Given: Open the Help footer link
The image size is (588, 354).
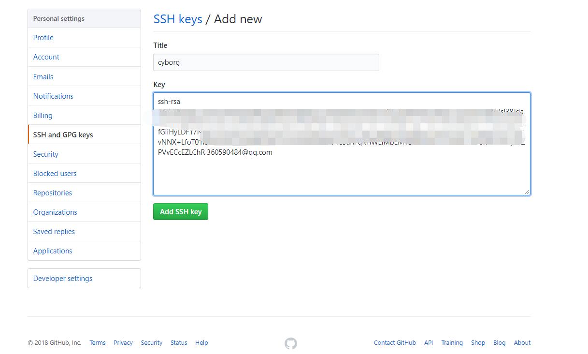Looking at the screenshot, I should (x=201, y=342).
